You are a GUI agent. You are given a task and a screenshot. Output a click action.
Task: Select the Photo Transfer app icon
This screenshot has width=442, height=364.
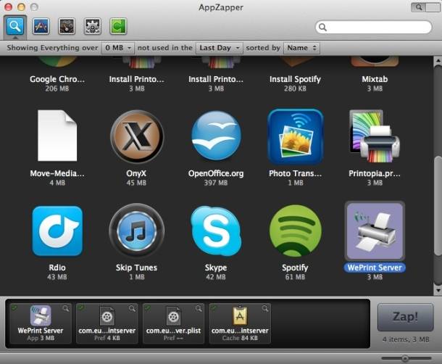click(295, 136)
